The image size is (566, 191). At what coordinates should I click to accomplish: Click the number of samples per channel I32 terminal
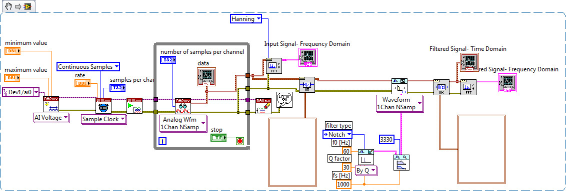pos(168,60)
